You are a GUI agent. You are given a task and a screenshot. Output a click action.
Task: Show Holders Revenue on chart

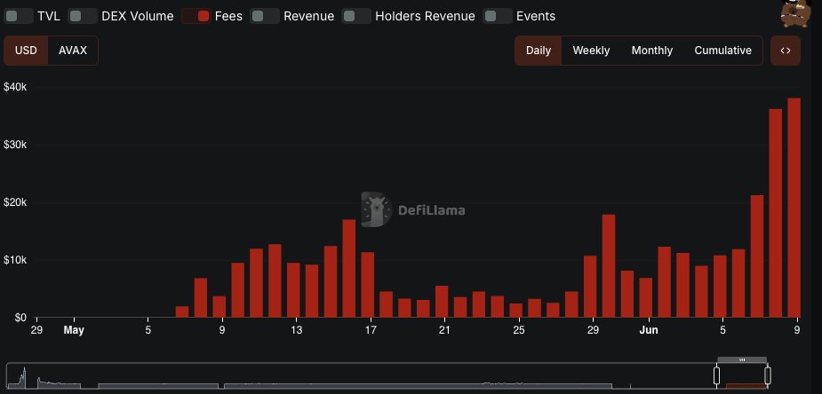click(x=356, y=16)
